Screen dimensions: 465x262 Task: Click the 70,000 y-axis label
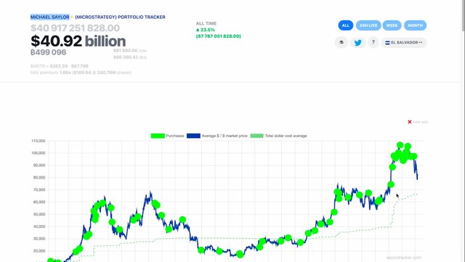pyautogui.click(x=39, y=189)
